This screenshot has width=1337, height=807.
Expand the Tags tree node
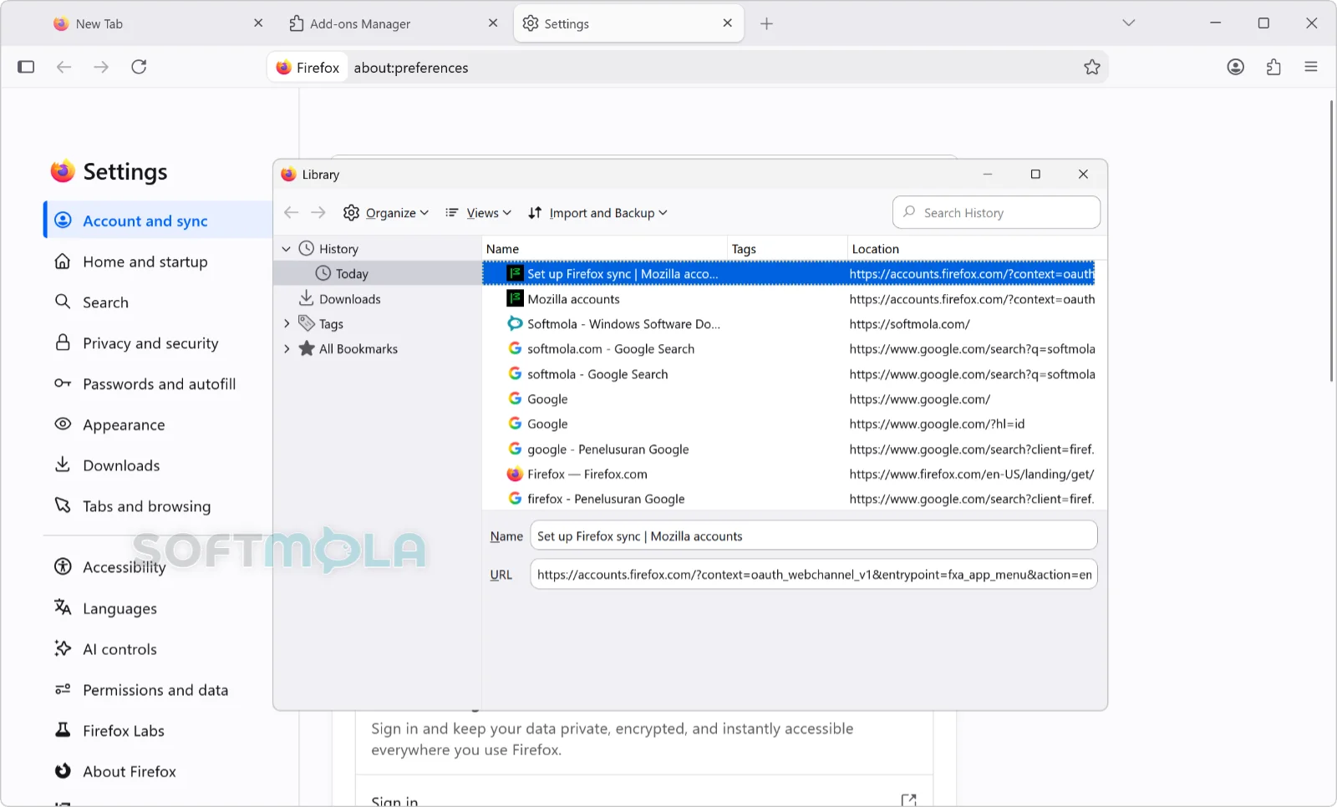pos(286,324)
